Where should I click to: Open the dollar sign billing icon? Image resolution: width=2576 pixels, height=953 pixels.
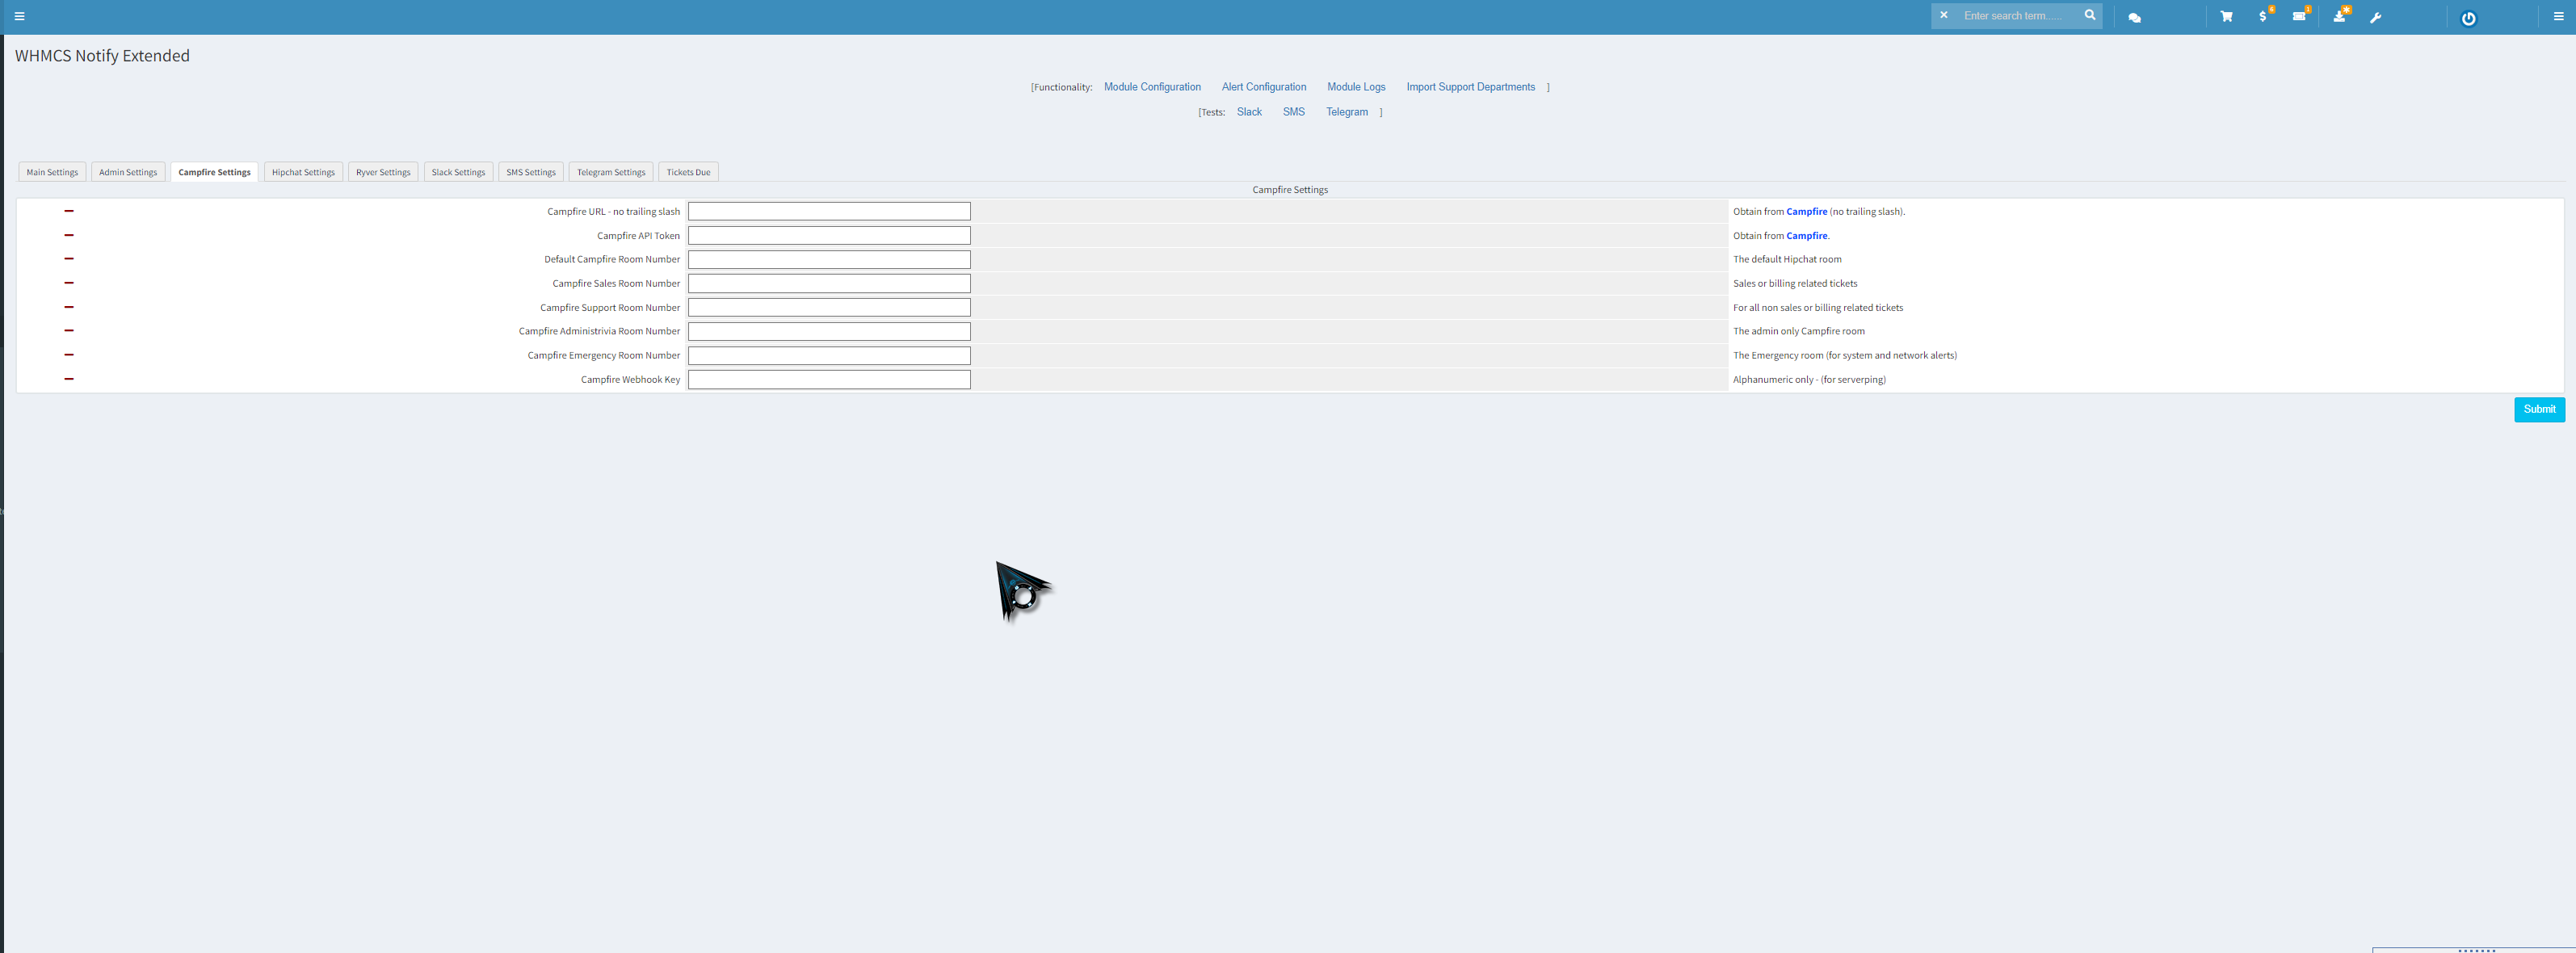coord(2264,15)
